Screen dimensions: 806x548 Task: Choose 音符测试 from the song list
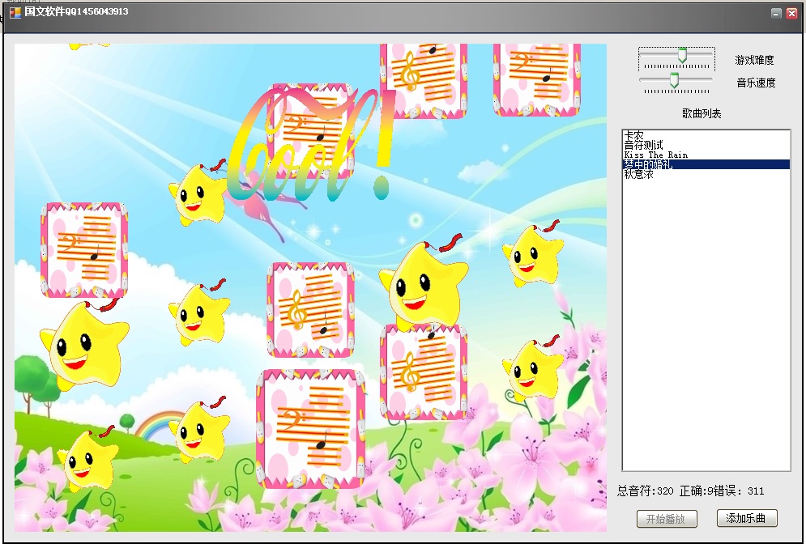pyautogui.click(x=706, y=146)
